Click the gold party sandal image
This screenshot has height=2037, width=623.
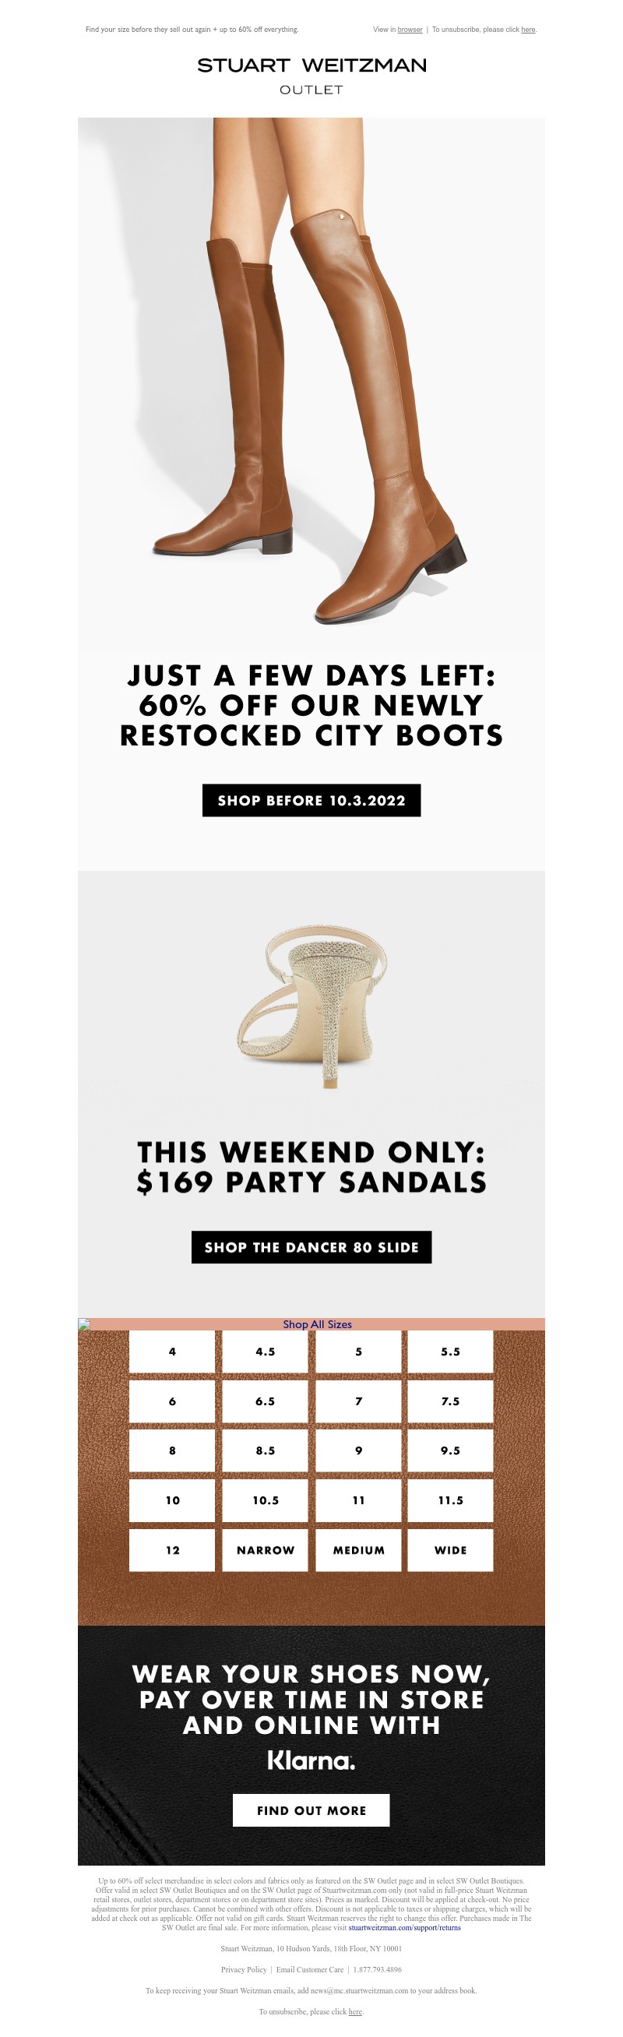tap(311, 1004)
